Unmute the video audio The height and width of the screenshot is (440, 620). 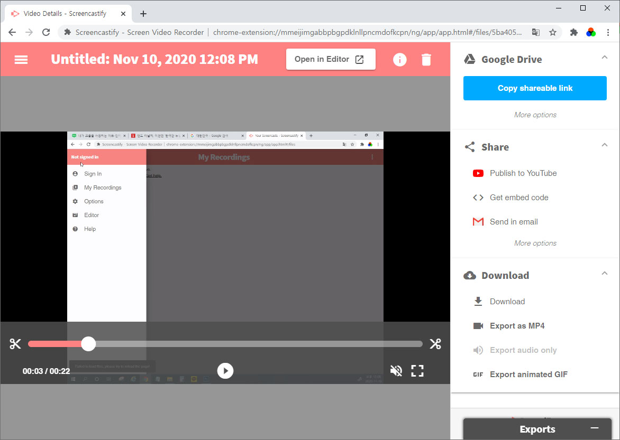click(396, 370)
